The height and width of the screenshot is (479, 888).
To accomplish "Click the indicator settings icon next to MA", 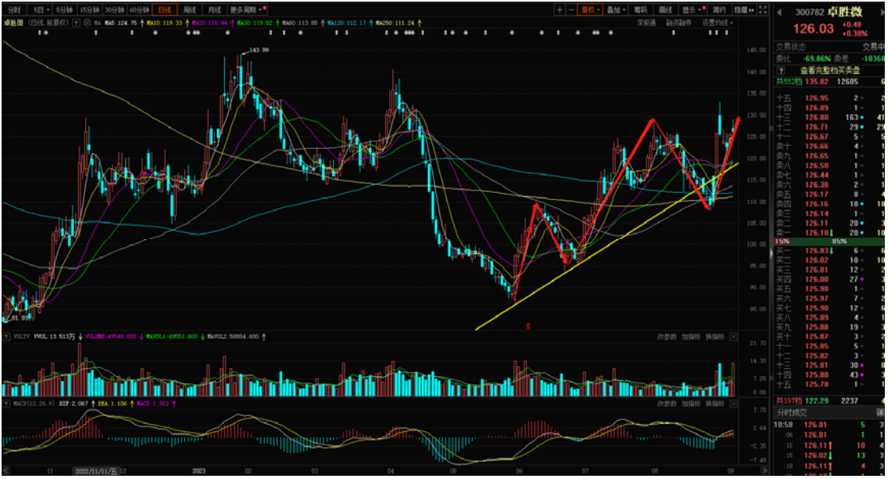I will tap(87, 22).
